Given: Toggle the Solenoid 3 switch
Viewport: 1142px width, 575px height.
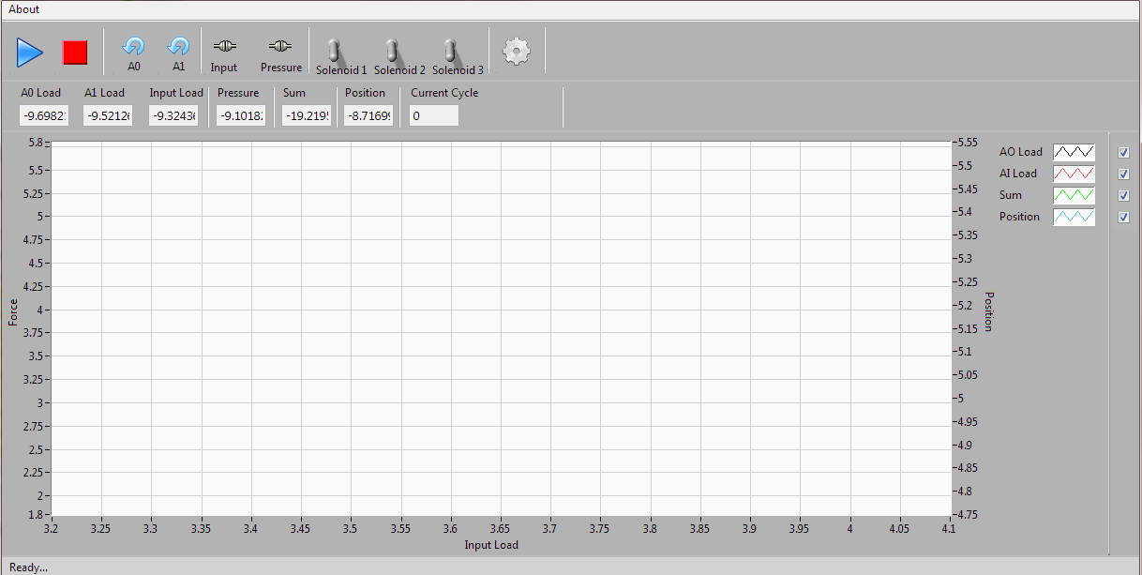Looking at the screenshot, I should click(x=450, y=50).
